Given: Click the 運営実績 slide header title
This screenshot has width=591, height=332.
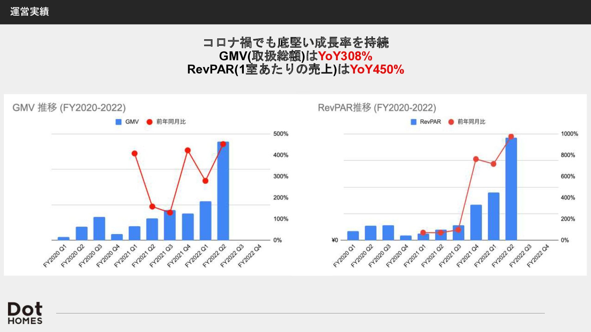Looking at the screenshot, I should click(30, 12).
